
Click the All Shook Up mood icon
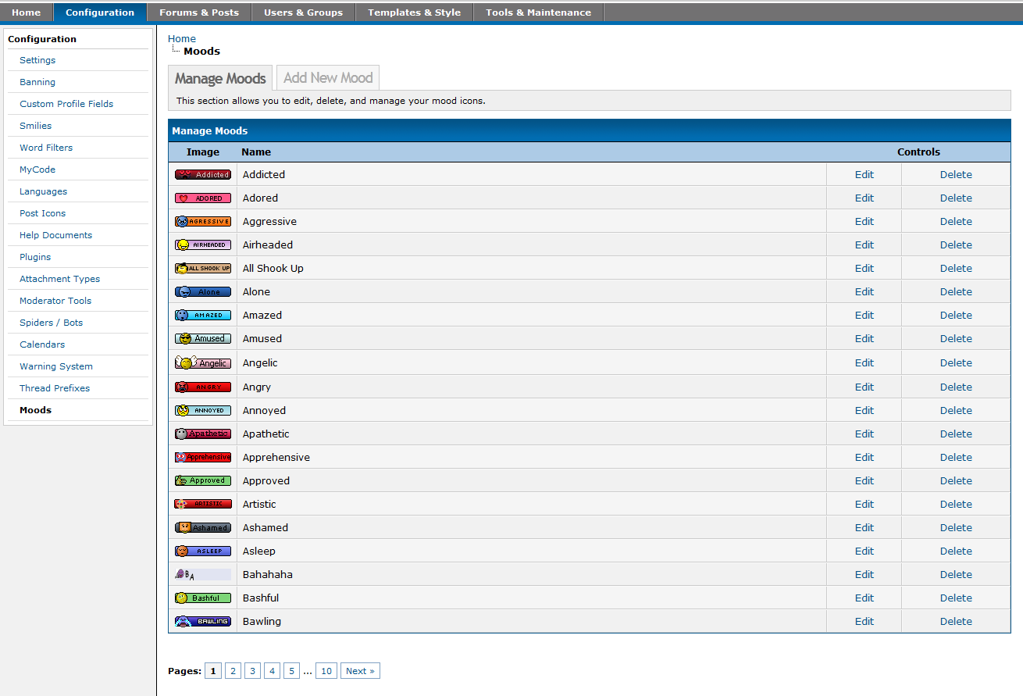(203, 269)
